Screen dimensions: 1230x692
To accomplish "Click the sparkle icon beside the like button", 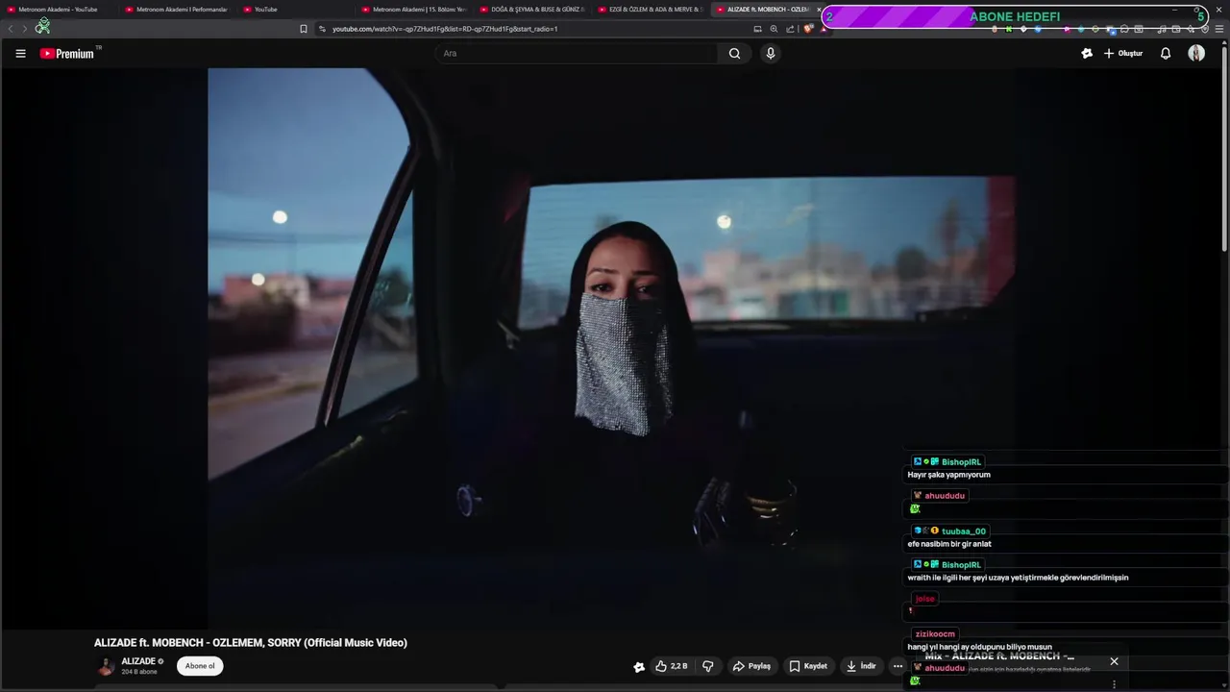I will coord(639,666).
